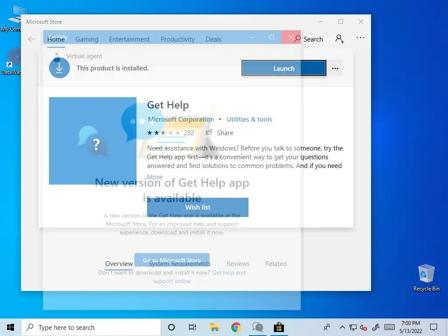
Task: Open Task View on the taskbar
Action: click(192, 327)
